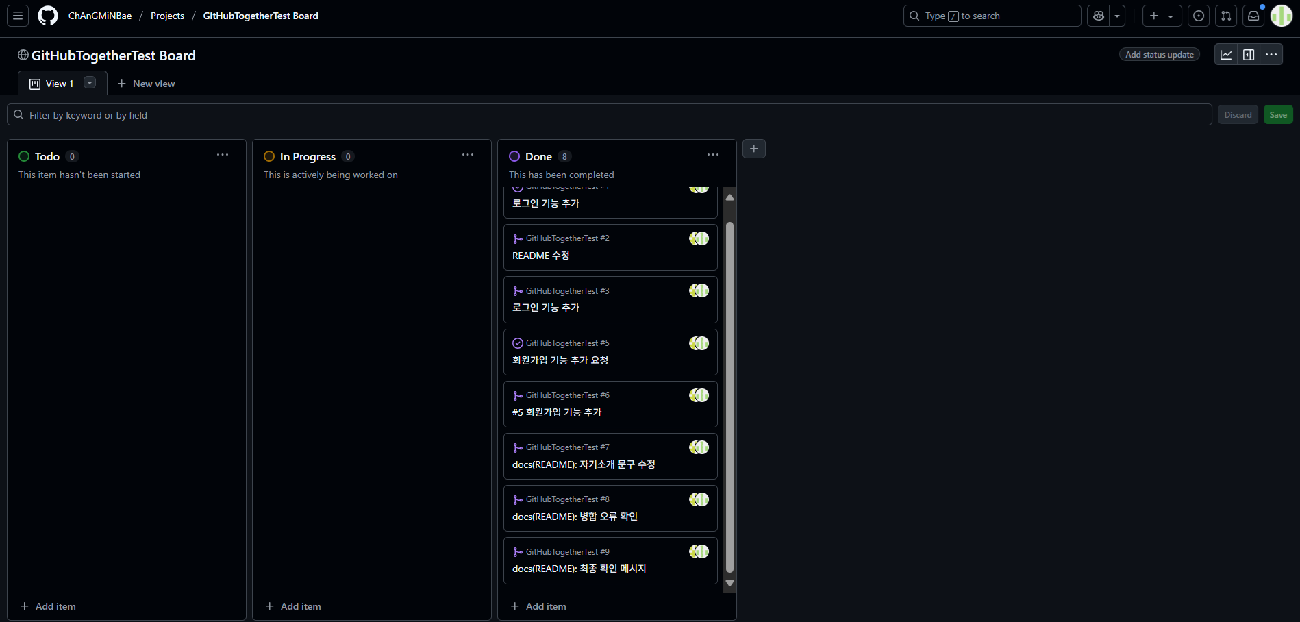The image size is (1300, 622).
Task: Open the project Insights chart icon
Action: pos(1226,55)
